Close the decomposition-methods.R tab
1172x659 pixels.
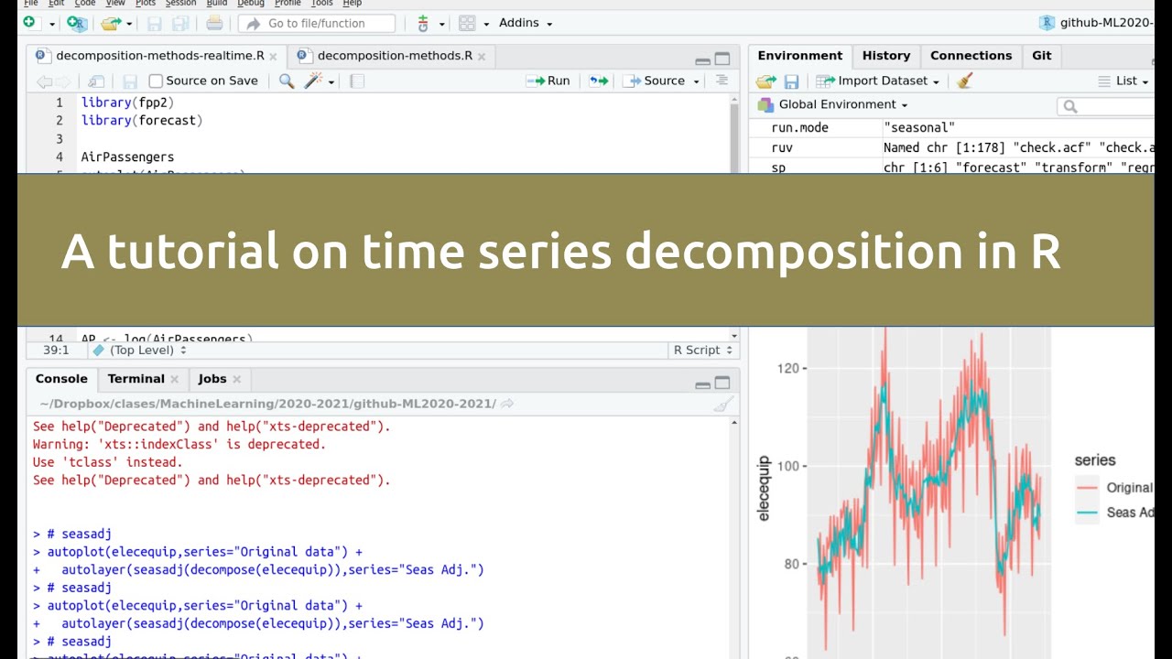[x=482, y=57]
